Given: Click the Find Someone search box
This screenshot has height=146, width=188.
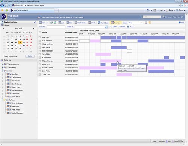Looking at the screenshot, I should tap(152, 17).
